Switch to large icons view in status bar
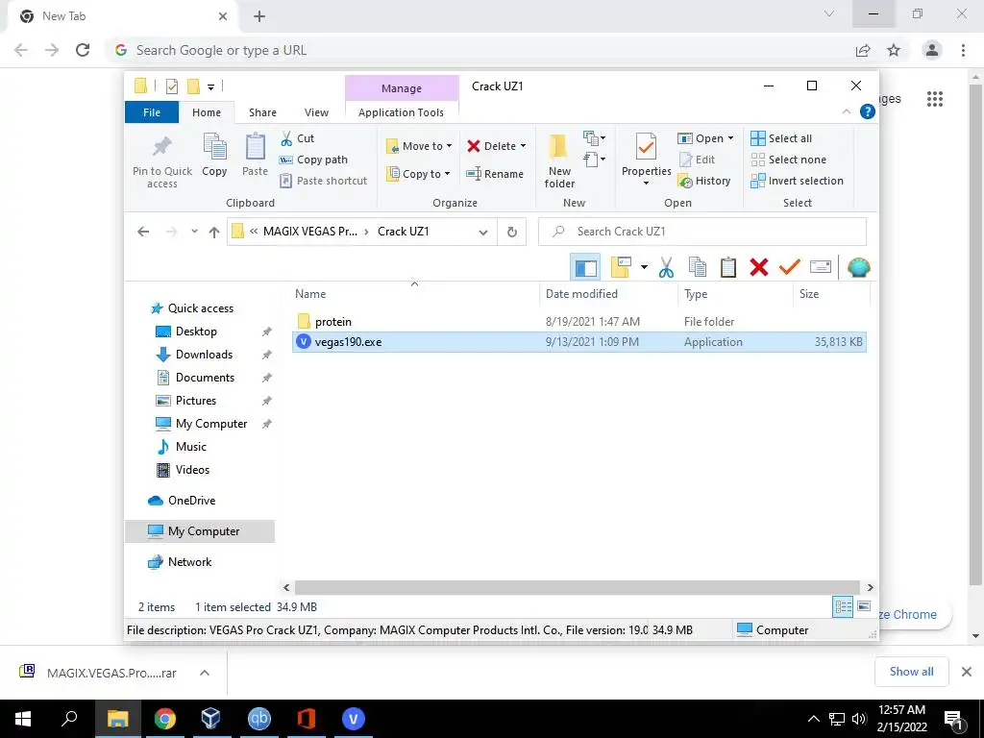This screenshot has width=984, height=738. [864, 606]
